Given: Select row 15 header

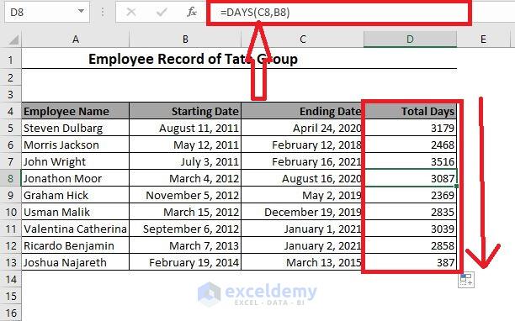Looking at the screenshot, I should point(10,296).
